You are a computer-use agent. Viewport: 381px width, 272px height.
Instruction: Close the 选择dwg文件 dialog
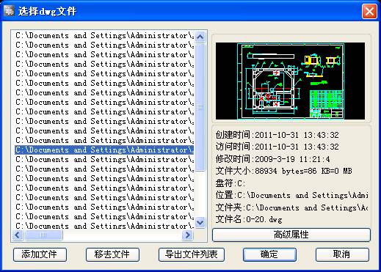(x=369, y=11)
